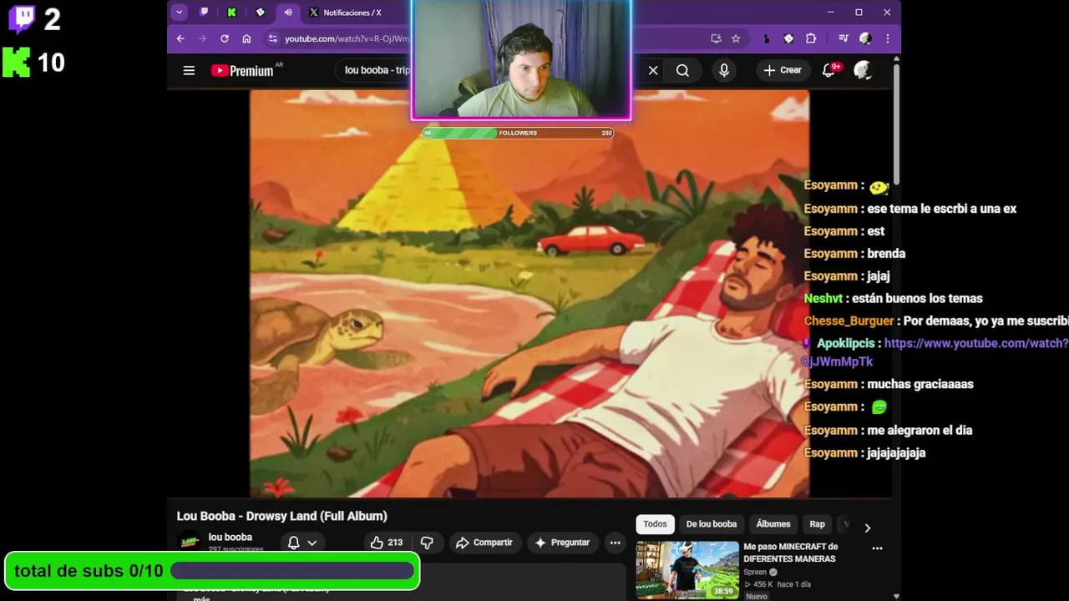The height and width of the screenshot is (601, 1069).
Task: Open the tab search dropdown in Chrome
Action: tap(179, 13)
